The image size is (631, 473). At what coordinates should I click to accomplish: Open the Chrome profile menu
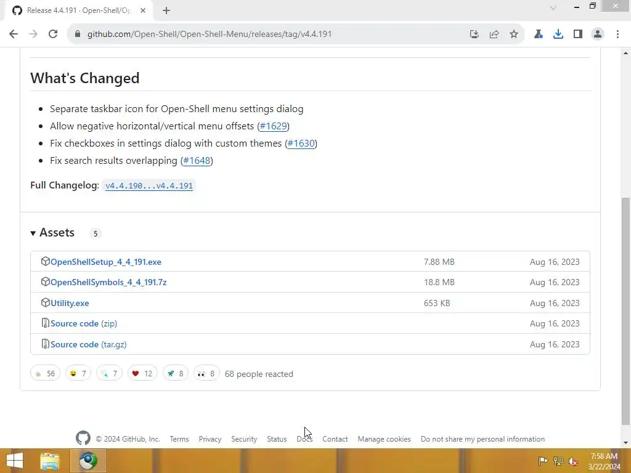pyautogui.click(x=598, y=34)
